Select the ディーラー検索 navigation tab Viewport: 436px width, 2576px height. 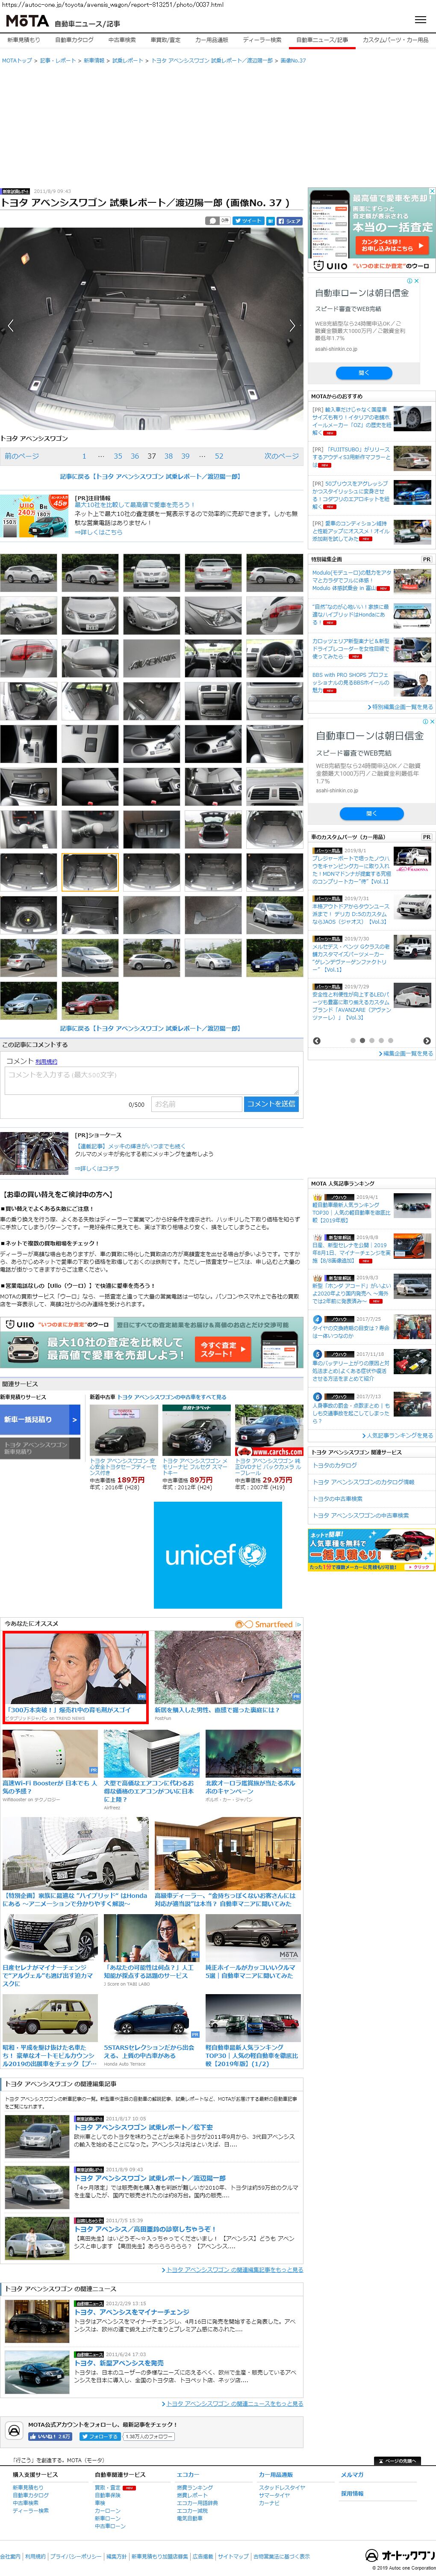262,40
